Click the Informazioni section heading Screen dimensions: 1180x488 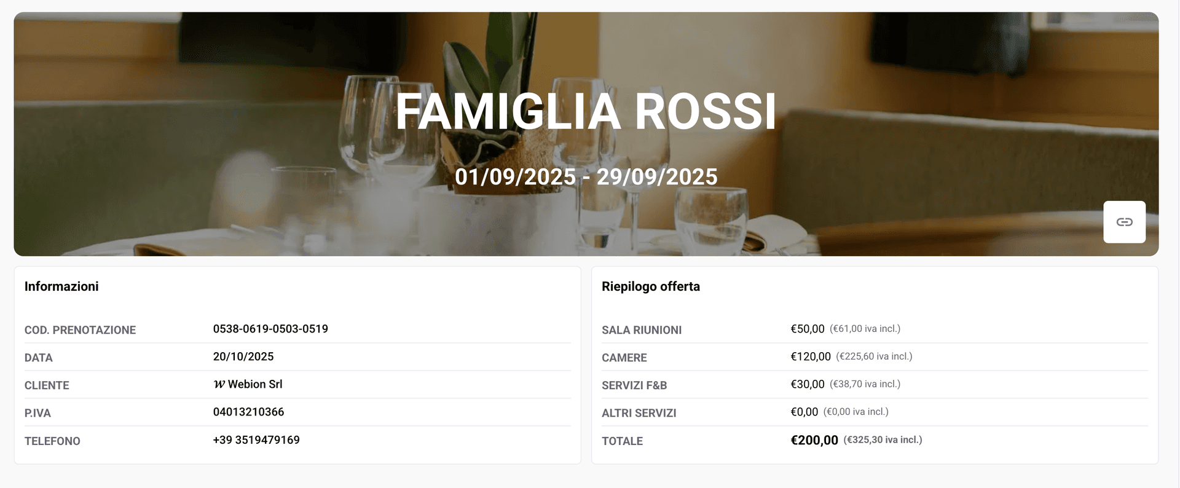click(x=61, y=286)
